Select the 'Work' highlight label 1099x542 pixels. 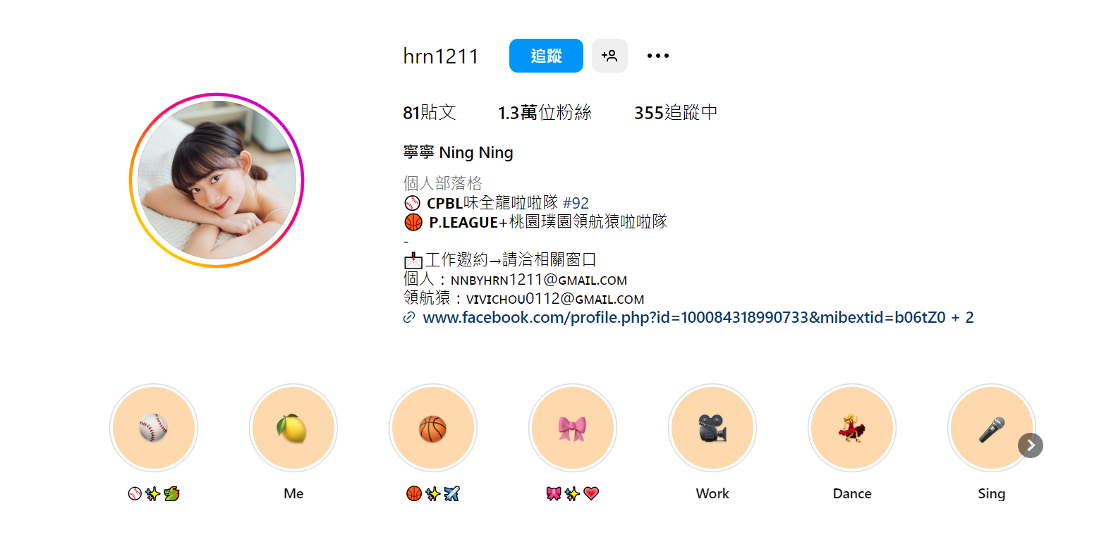tap(712, 493)
